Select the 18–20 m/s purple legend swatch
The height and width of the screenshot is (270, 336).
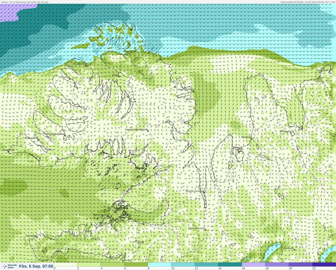coord(277,264)
